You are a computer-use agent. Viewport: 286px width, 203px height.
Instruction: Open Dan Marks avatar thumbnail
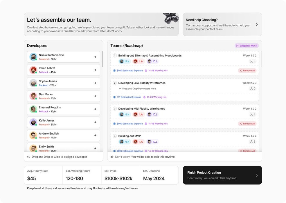tap(33, 96)
